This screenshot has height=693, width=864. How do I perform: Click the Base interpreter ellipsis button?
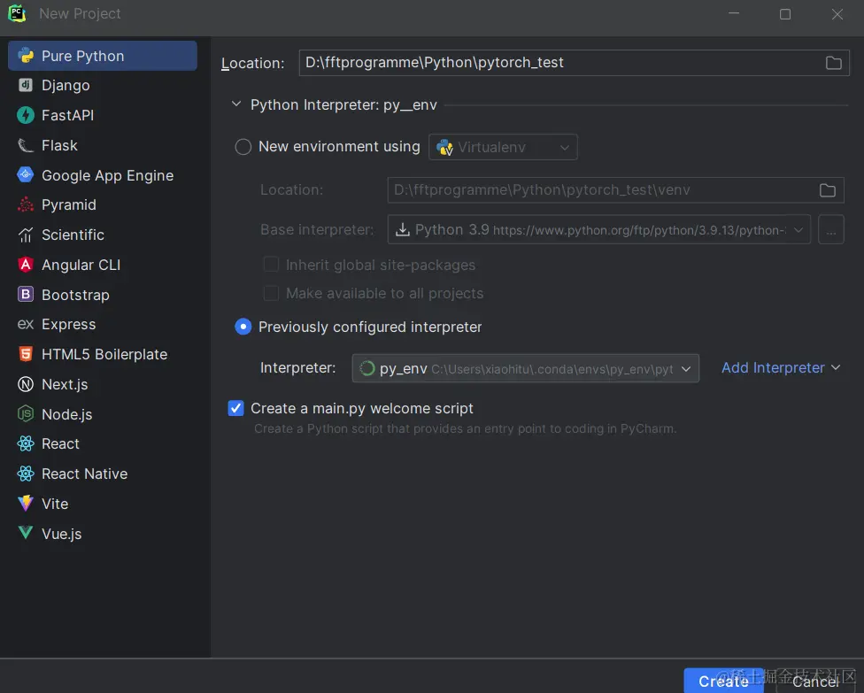coord(831,230)
